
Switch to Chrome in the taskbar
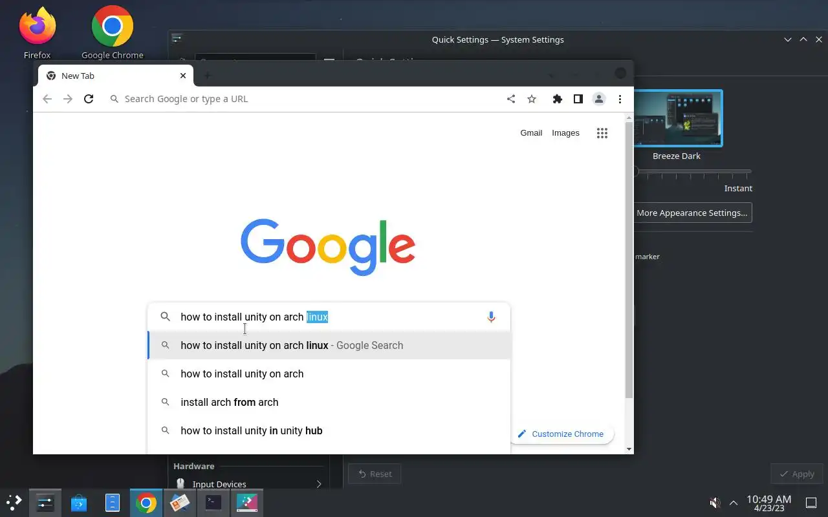coord(146,502)
